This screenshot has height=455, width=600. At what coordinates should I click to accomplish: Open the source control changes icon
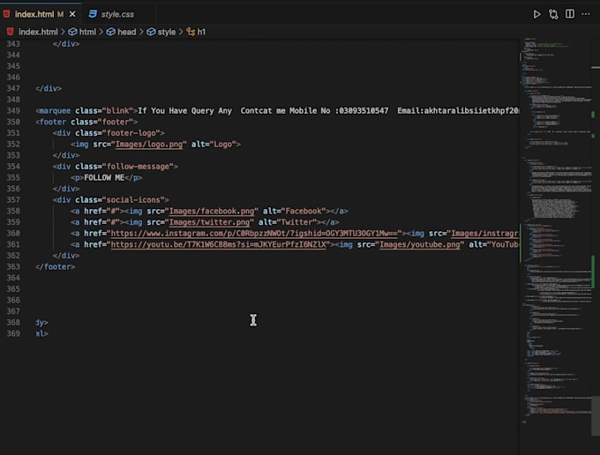point(553,14)
